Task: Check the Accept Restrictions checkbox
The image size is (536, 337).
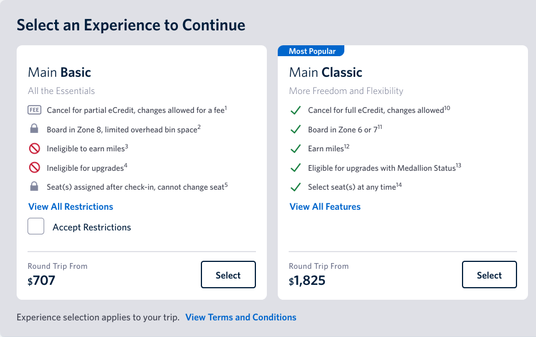Action: coord(36,226)
